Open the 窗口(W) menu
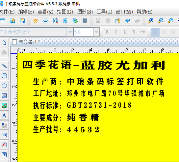The width and height of the screenshot is (179, 162). point(124,12)
